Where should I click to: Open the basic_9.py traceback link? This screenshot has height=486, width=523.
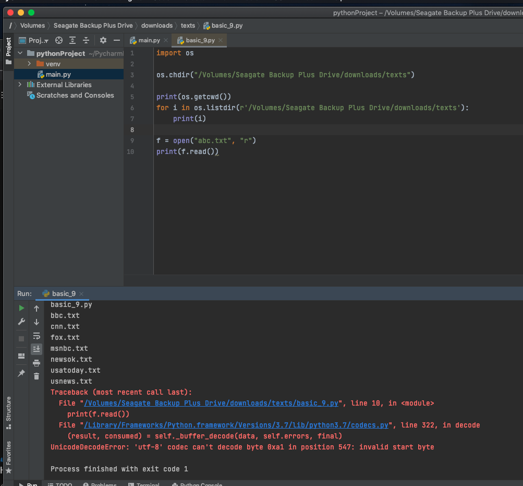(x=211, y=403)
